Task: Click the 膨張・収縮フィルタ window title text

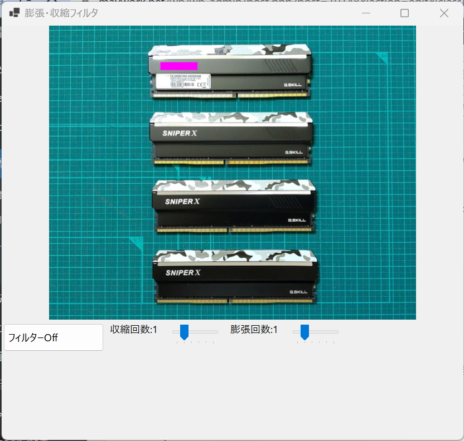Action: (61, 13)
